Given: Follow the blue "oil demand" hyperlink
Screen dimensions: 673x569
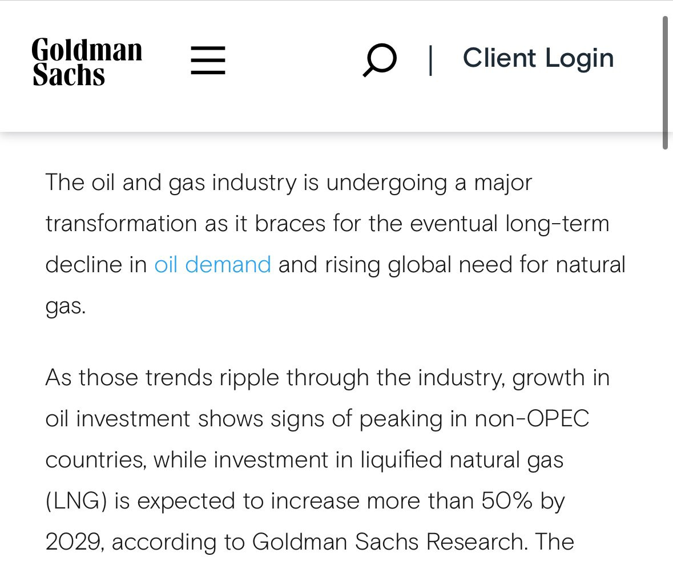Looking at the screenshot, I should (x=212, y=264).
